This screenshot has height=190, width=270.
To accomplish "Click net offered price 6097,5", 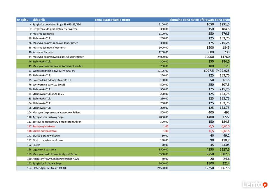I will [209, 71].
